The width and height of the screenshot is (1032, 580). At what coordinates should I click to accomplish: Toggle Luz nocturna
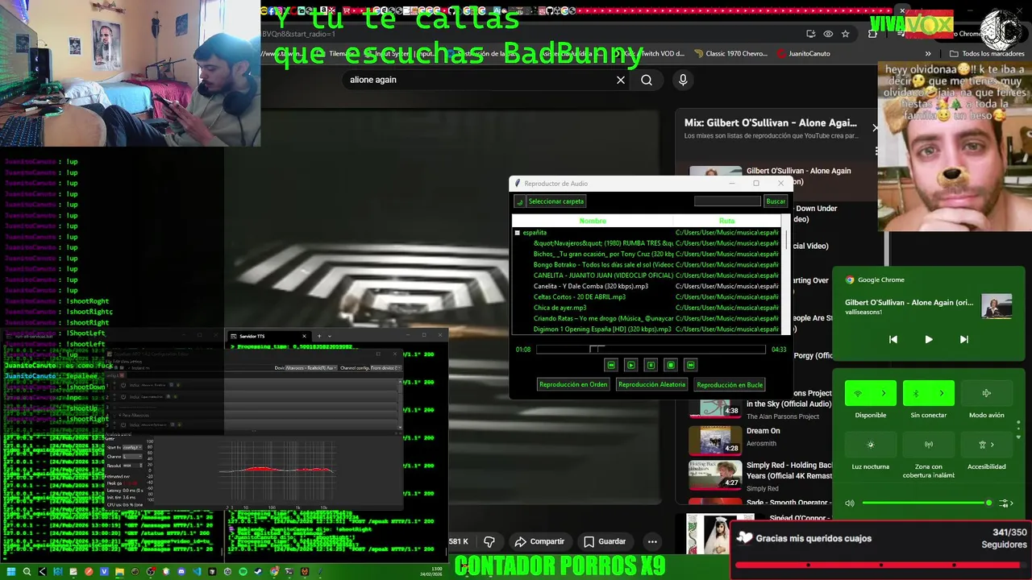click(870, 445)
